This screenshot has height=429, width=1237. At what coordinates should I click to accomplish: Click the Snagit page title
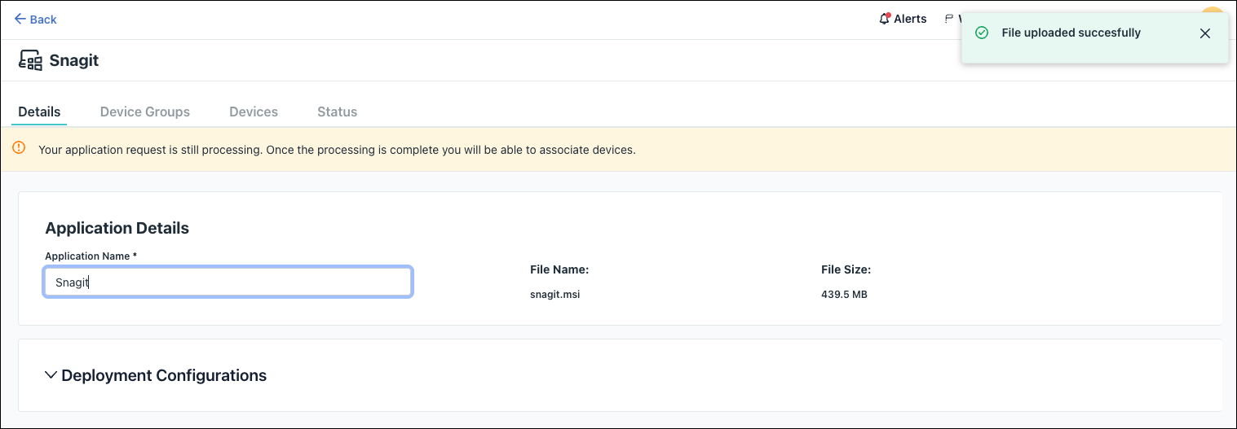[74, 60]
